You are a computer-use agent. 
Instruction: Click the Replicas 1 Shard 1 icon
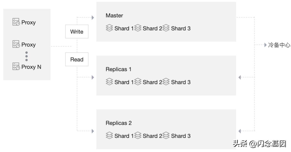(109, 82)
